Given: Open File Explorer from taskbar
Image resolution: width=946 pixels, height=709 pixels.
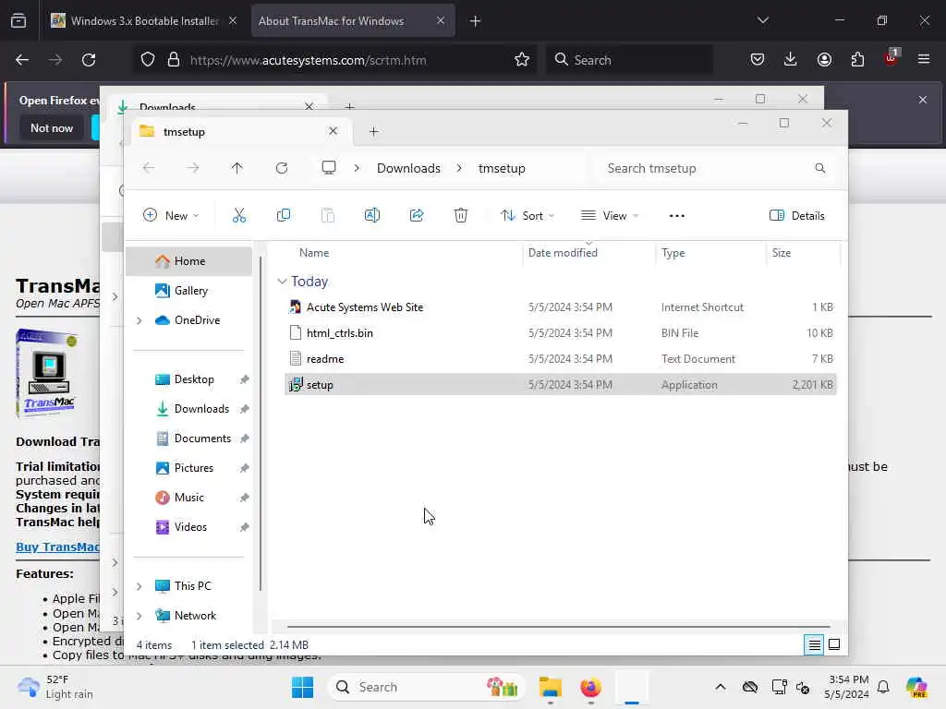Looking at the screenshot, I should tap(550, 687).
